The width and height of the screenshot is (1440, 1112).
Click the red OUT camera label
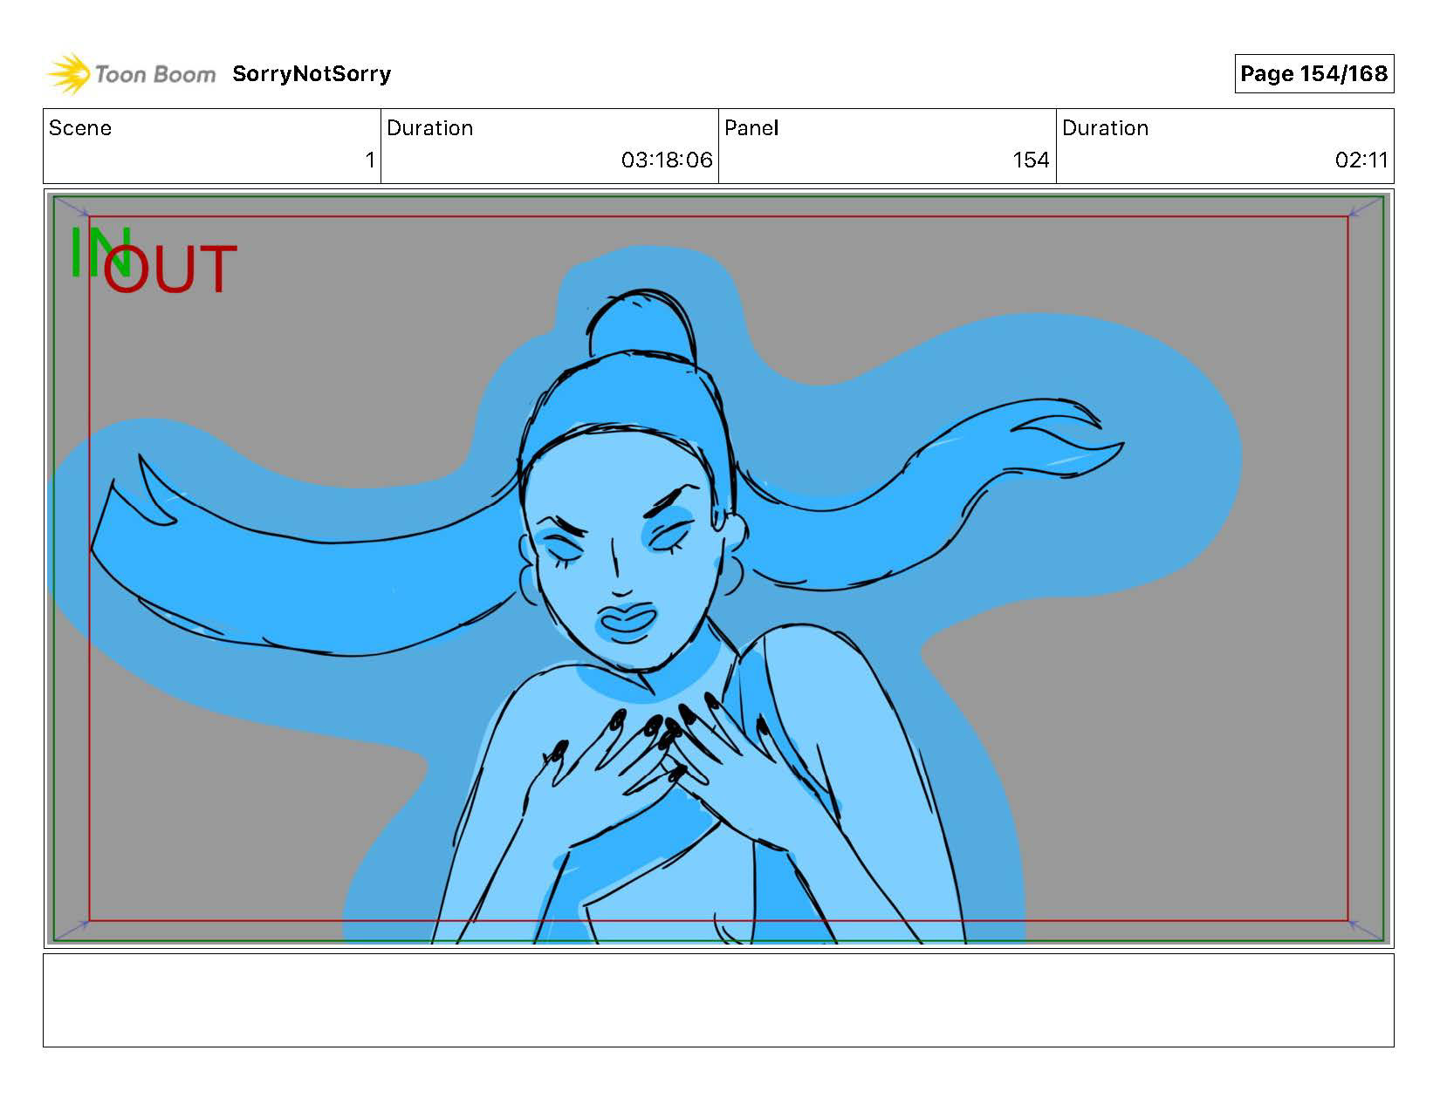pos(169,269)
